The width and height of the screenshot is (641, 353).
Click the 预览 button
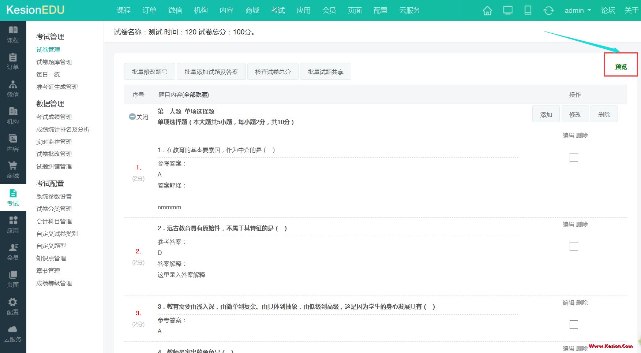[621, 66]
